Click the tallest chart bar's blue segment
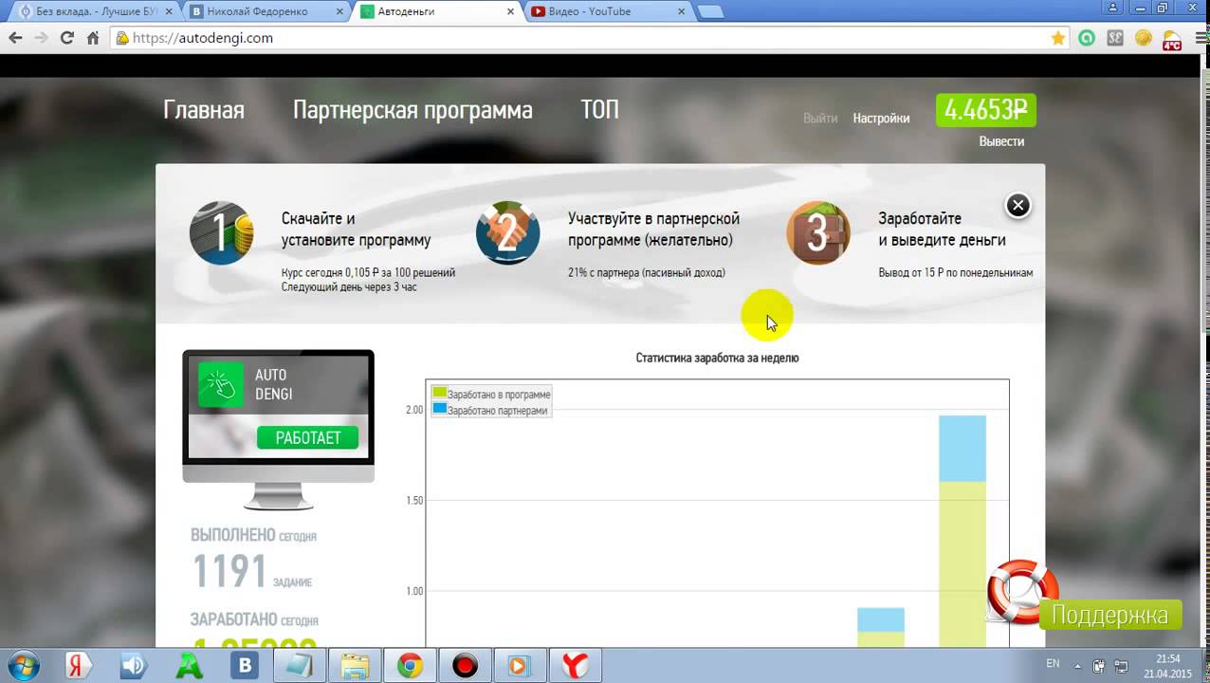The width and height of the screenshot is (1210, 683). click(962, 449)
